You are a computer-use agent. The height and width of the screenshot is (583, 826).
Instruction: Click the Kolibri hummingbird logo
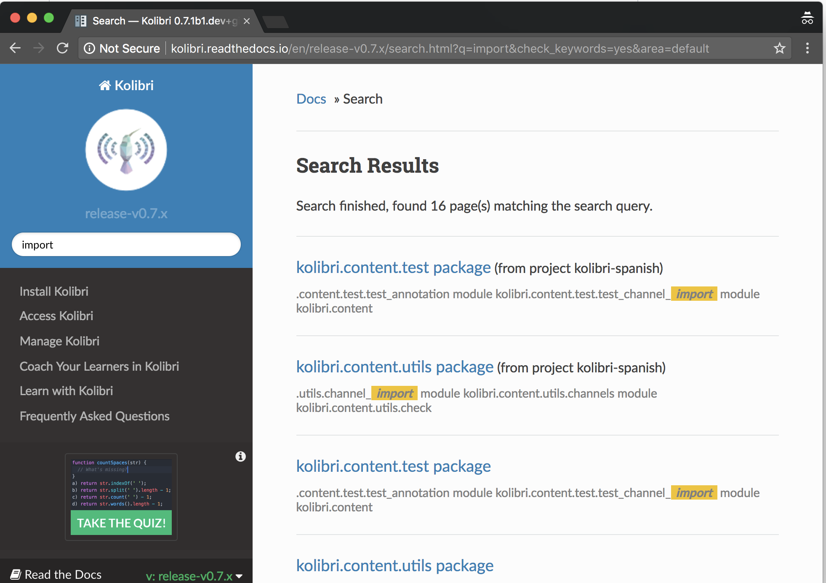pyautogui.click(x=126, y=150)
